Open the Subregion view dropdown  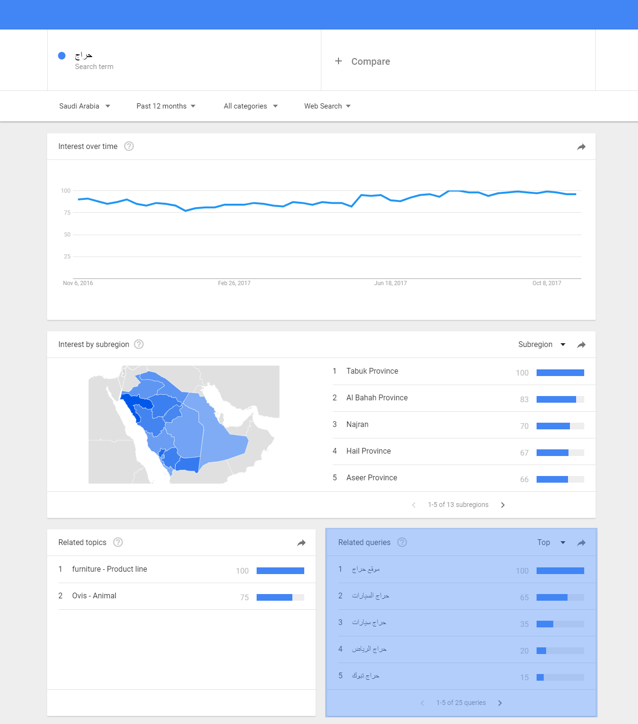(x=542, y=344)
